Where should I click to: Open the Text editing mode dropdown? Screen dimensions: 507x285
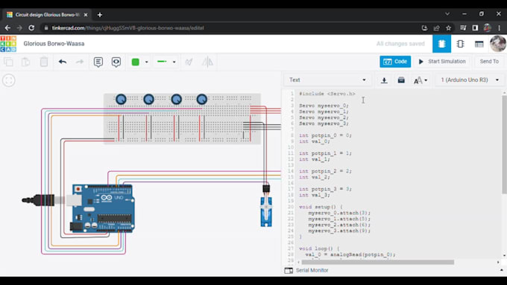tap(327, 80)
